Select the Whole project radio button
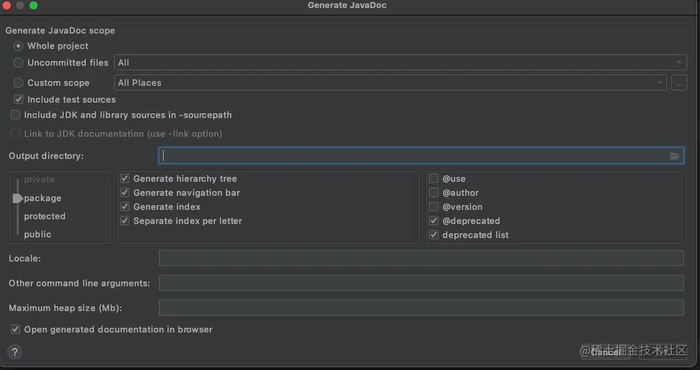This screenshot has width=700, height=370. 18,46
